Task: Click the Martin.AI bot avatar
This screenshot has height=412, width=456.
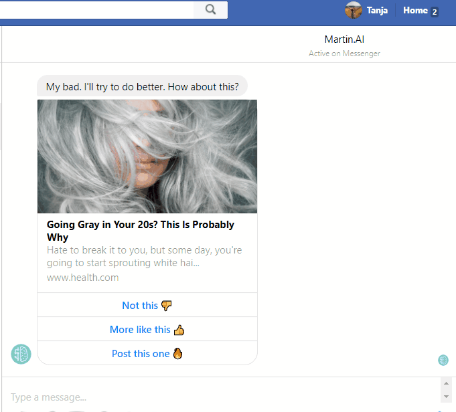Action: pyautogui.click(x=21, y=354)
